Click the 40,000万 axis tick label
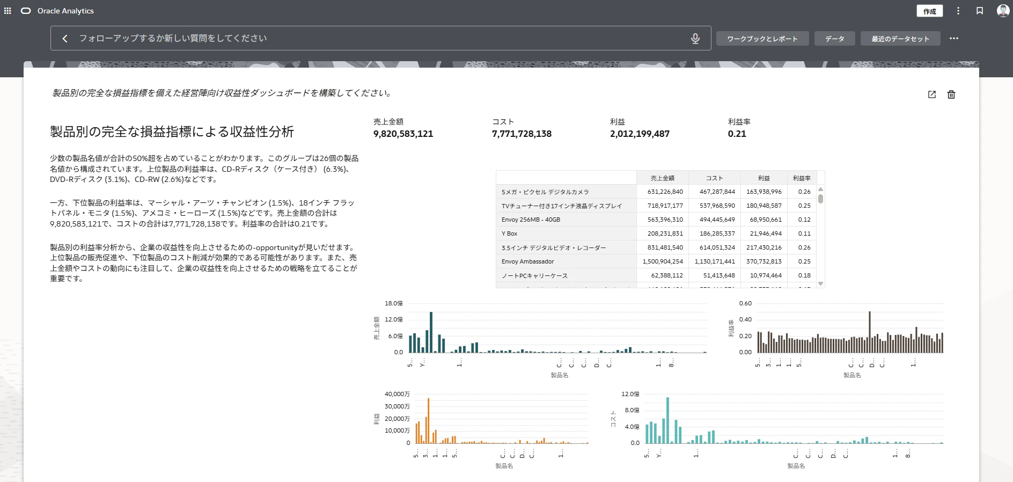This screenshot has height=482, width=1013. coord(397,394)
